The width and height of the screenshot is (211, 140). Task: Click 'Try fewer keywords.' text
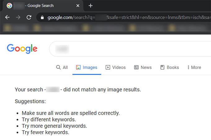point(46,132)
